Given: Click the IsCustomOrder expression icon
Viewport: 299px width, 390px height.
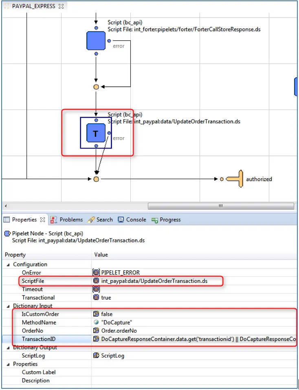Looking at the screenshot, I should (x=96, y=314).
